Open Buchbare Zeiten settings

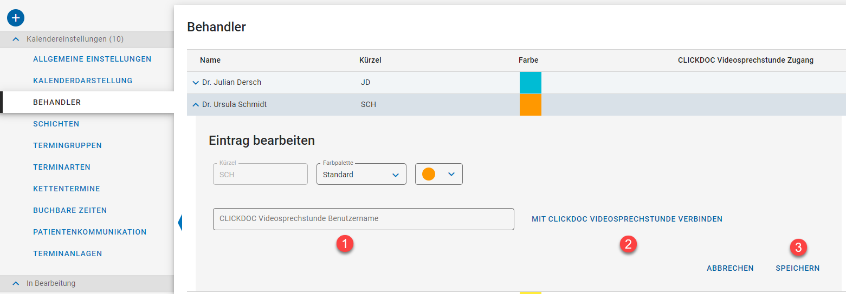[x=70, y=210]
